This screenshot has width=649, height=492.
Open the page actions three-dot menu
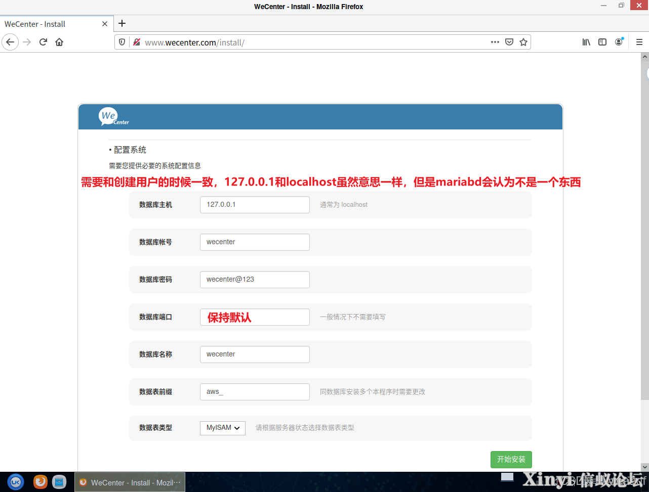(495, 42)
